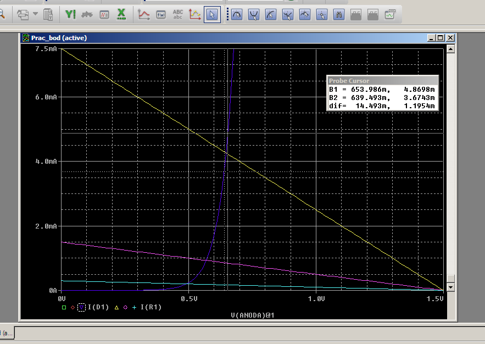Click the B2 row in Probe Cursor
This screenshot has height=344, width=485.
pos(382,98)
